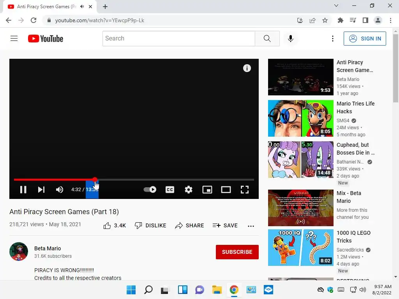Open Cuphead, but Bosses Die video title
The width and height of the screenshot is (399, 299).
coord(355,149)
